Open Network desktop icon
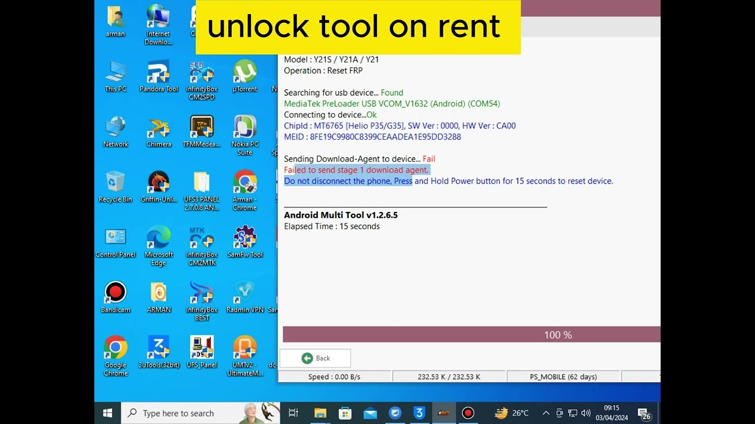This screenshot has width=755, height=424. (x=116, y=132)
